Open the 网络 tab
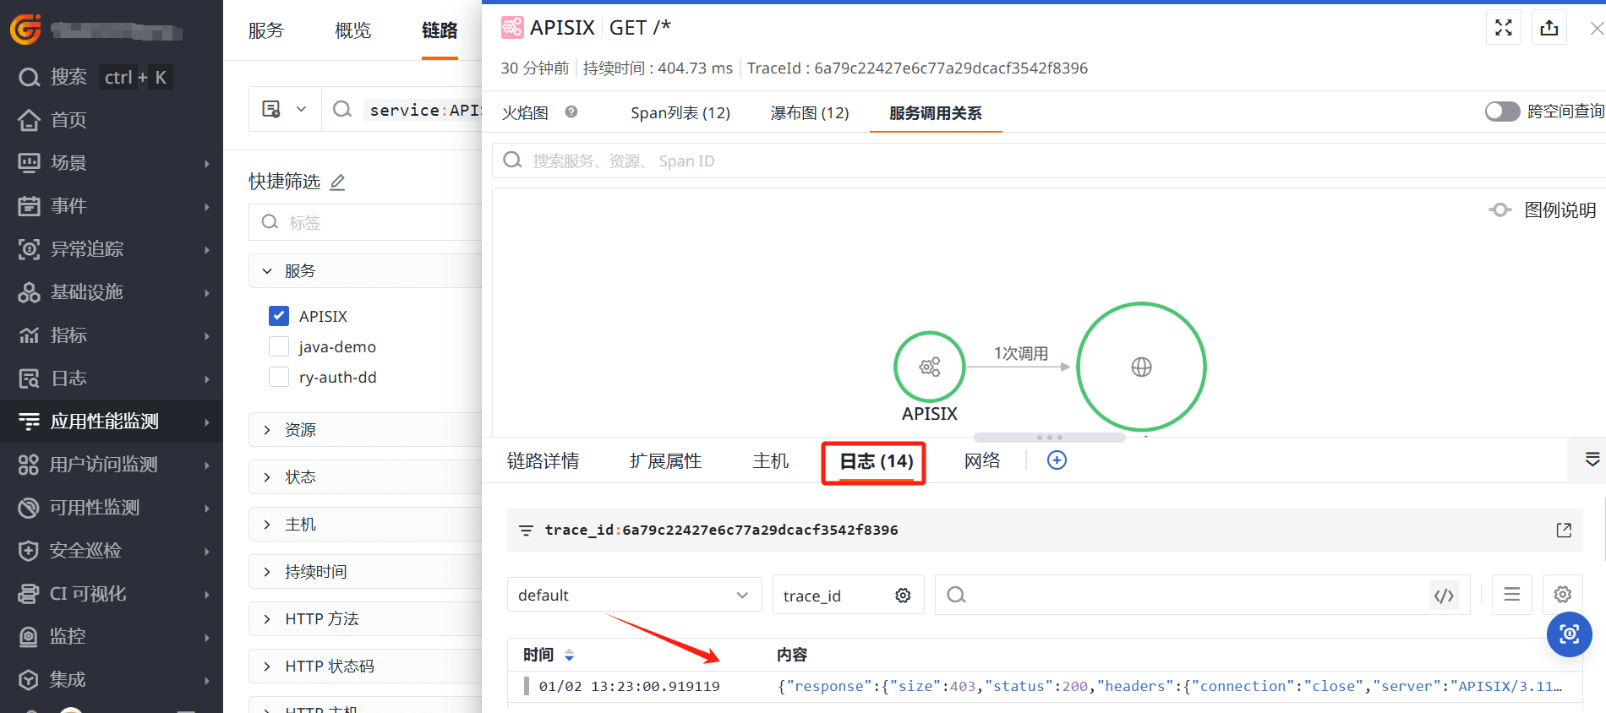The height and width of the screenshot is (713, 1606). 982,461
